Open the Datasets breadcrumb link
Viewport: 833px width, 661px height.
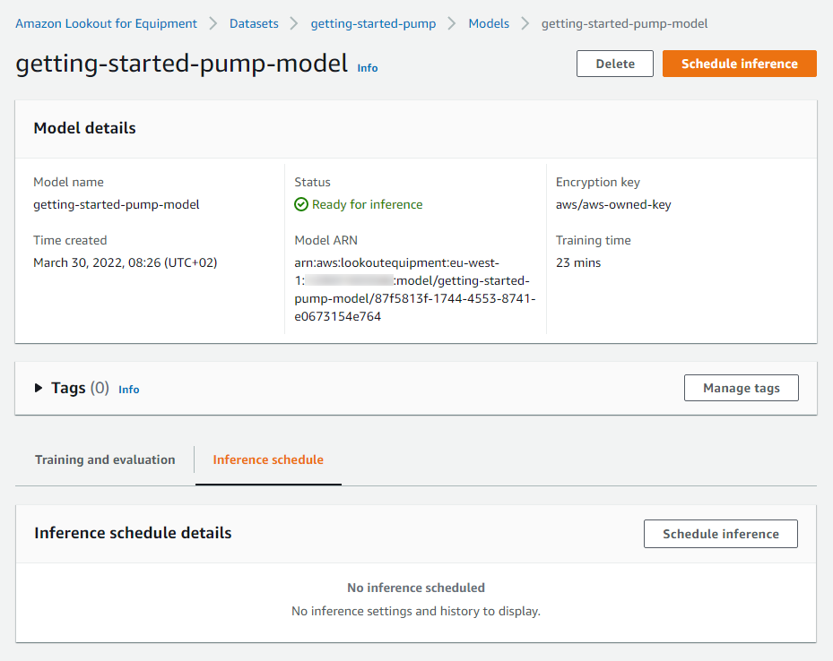pyautogui.click(x=254, y=23)
